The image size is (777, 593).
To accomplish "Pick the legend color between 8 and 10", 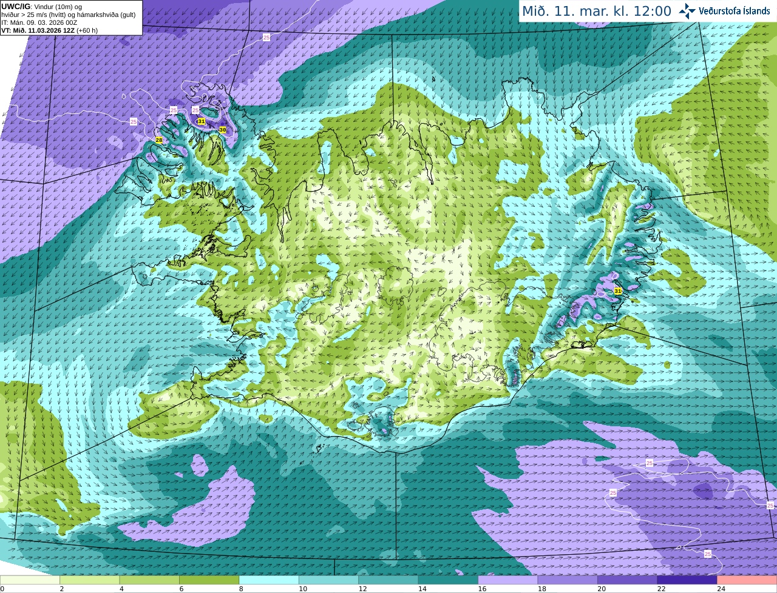I will coord(269,580).
